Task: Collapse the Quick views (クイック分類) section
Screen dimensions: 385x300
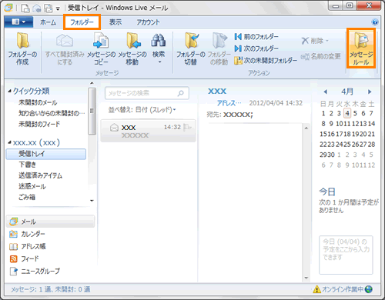Action: pyautogui.click(x=9, y=91)
